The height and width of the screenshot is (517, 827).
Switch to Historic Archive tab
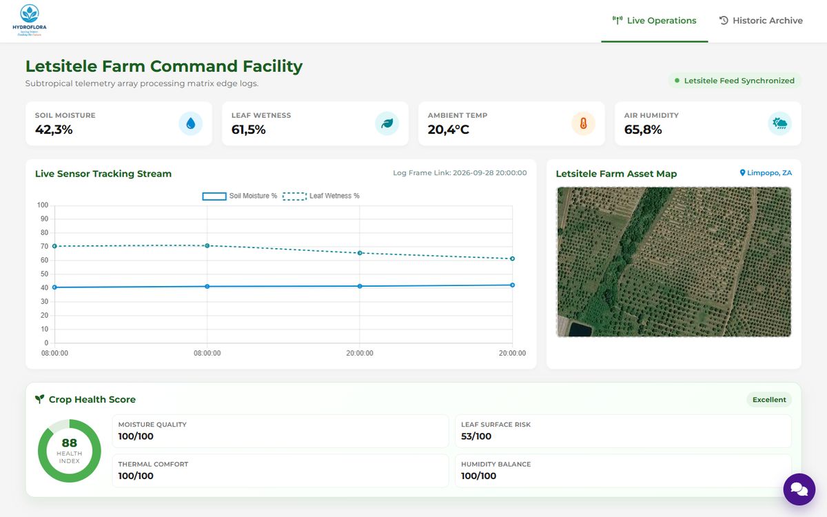761,21
